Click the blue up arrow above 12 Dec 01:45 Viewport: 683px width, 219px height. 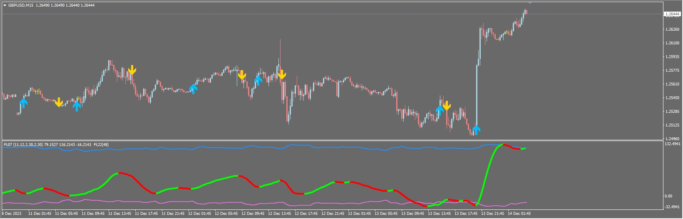click(193, 89)
